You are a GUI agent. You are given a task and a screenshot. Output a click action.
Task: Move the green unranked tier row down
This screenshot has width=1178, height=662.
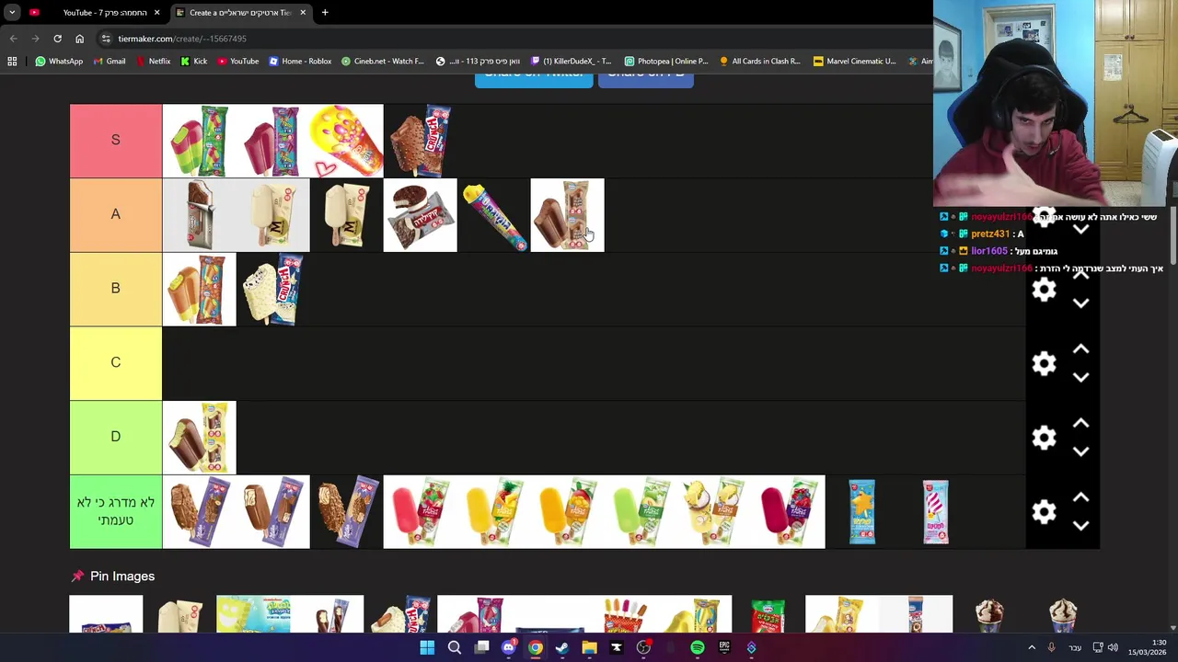[1081, 526]
